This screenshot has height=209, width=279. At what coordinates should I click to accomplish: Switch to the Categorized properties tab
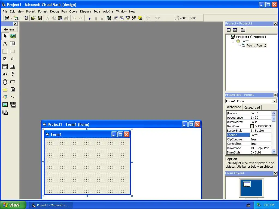click(252, 107)
